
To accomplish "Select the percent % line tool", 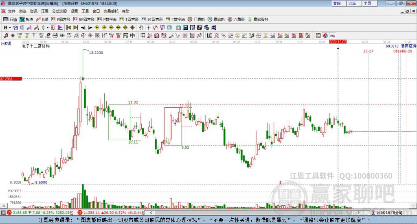I will (224, 35).
